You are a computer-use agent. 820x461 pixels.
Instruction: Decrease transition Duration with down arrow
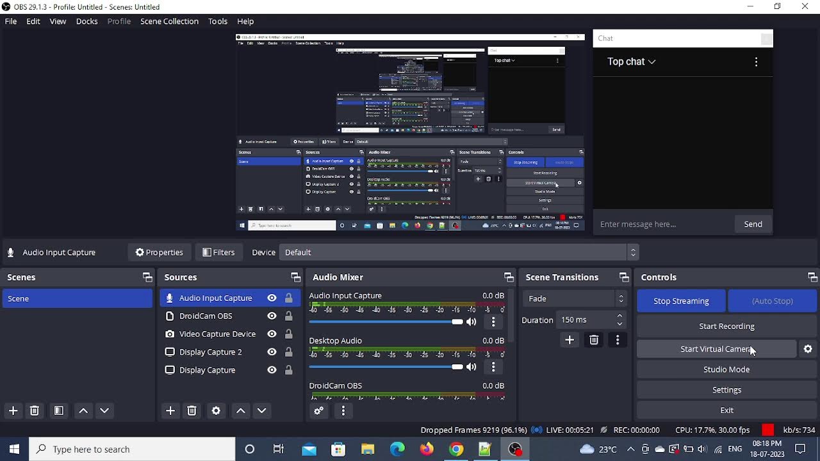(x=619, y=324)
